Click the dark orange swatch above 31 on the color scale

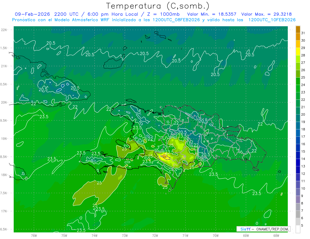coord(298,29)
